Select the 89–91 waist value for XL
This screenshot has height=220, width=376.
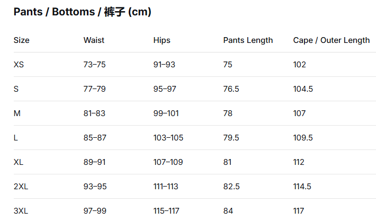[94, 162]
